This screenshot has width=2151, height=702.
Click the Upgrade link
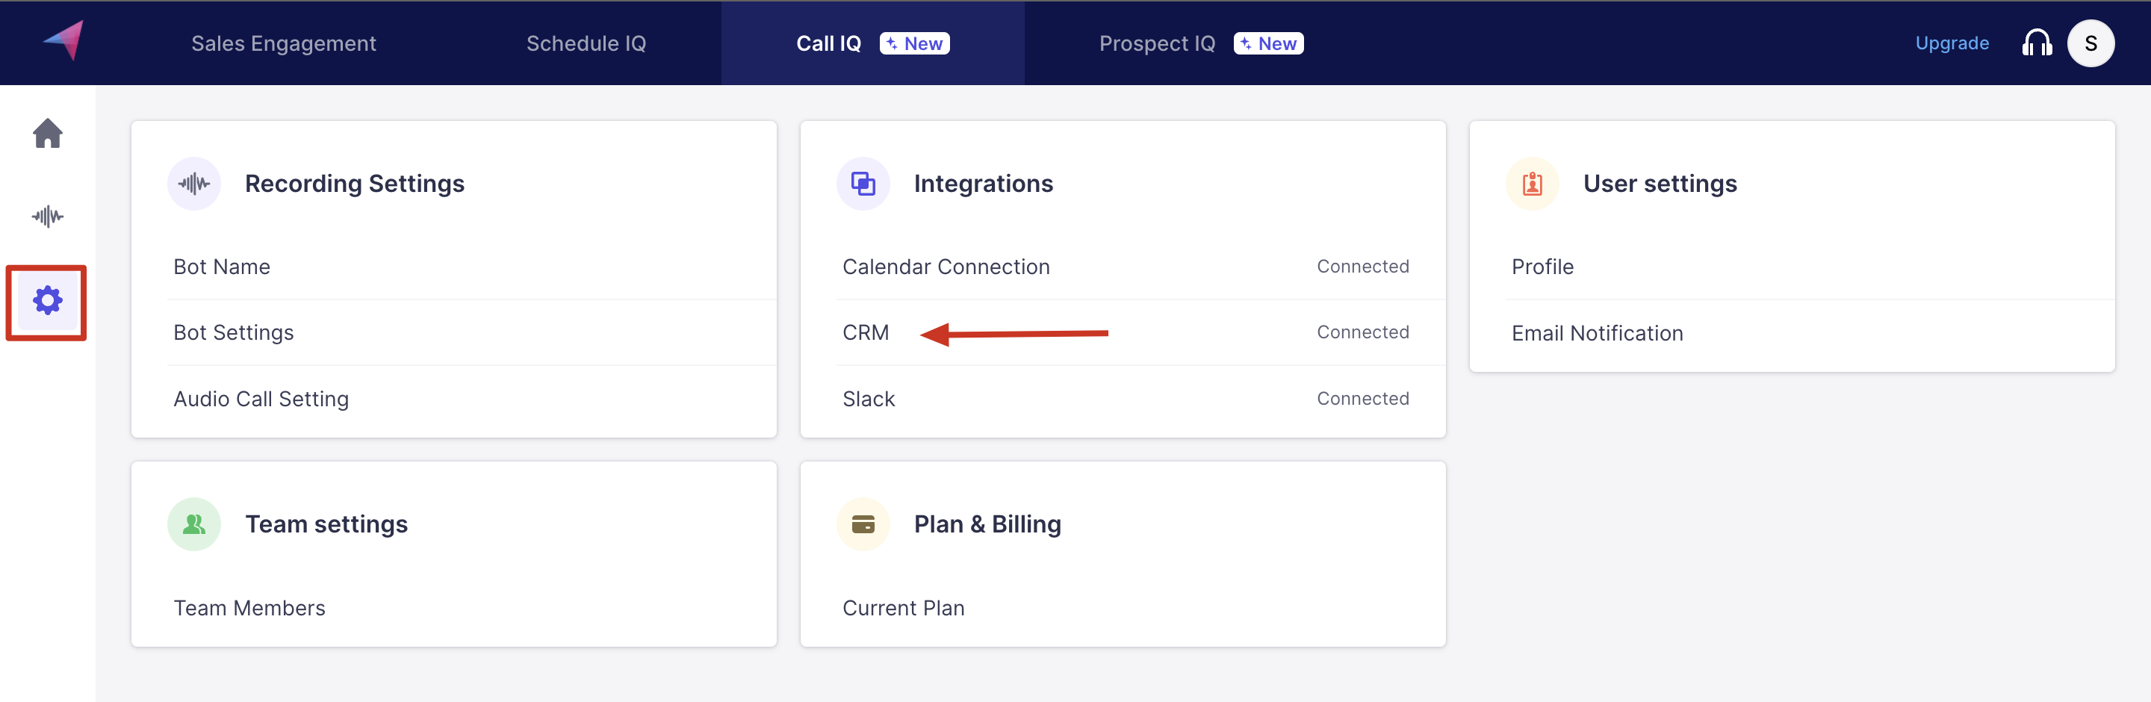point(1952,43)
